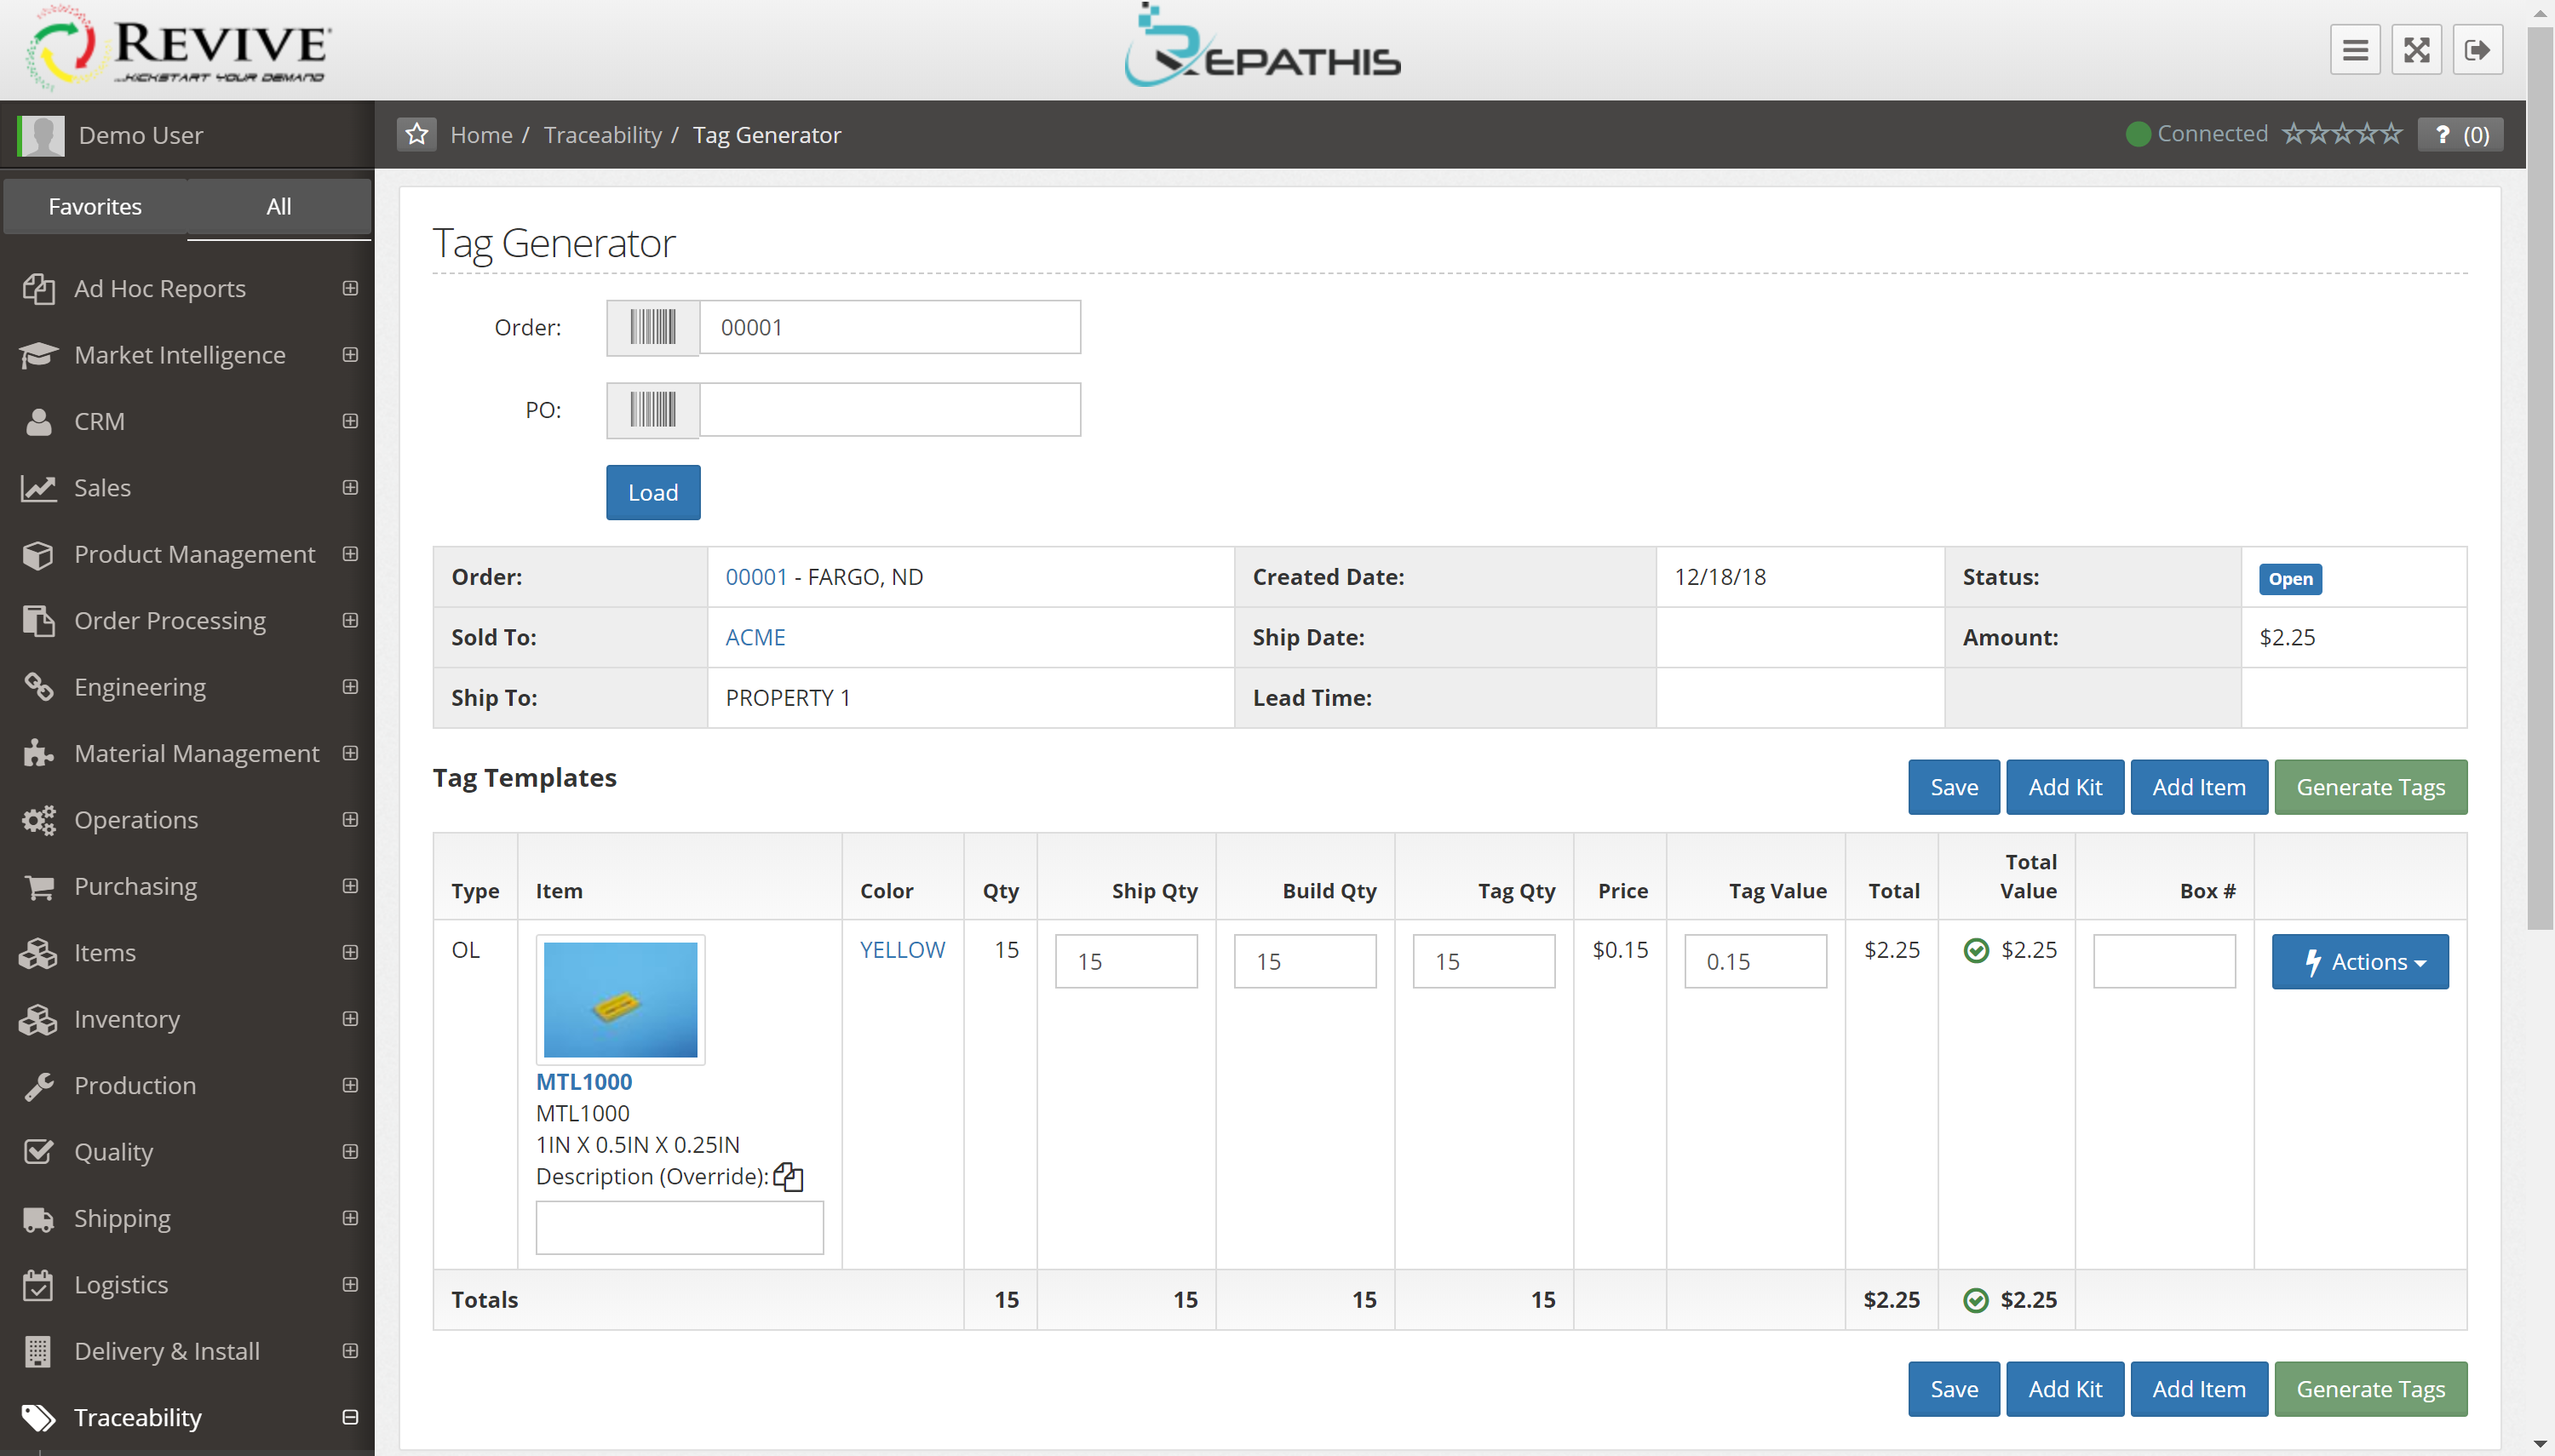Click the Description Override text field
The image size is (2555, 1456).
pyautogui.click(x=680, y=1228)
